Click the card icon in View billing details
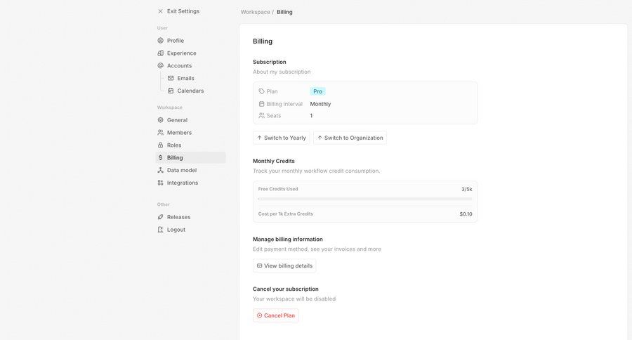 pyautogui.click(x=260, y=266)
